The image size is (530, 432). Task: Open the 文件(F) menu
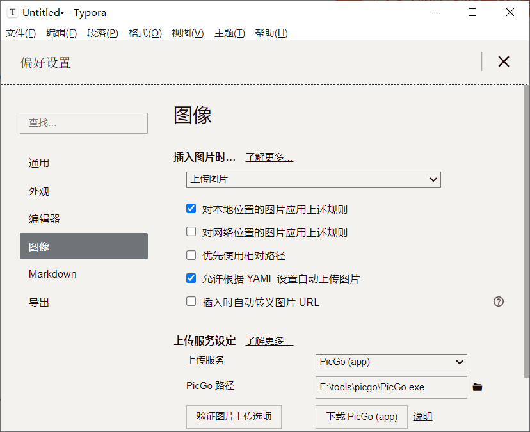[x=20, y=33]
